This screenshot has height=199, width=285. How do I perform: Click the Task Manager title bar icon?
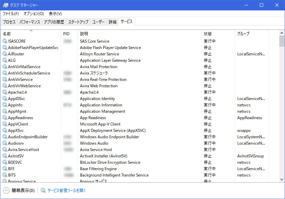click(6, 5)
